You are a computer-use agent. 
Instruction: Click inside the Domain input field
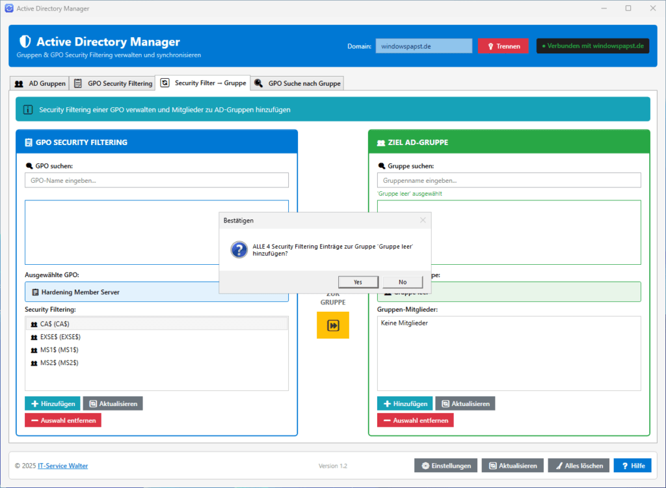(x=423, y=46)
